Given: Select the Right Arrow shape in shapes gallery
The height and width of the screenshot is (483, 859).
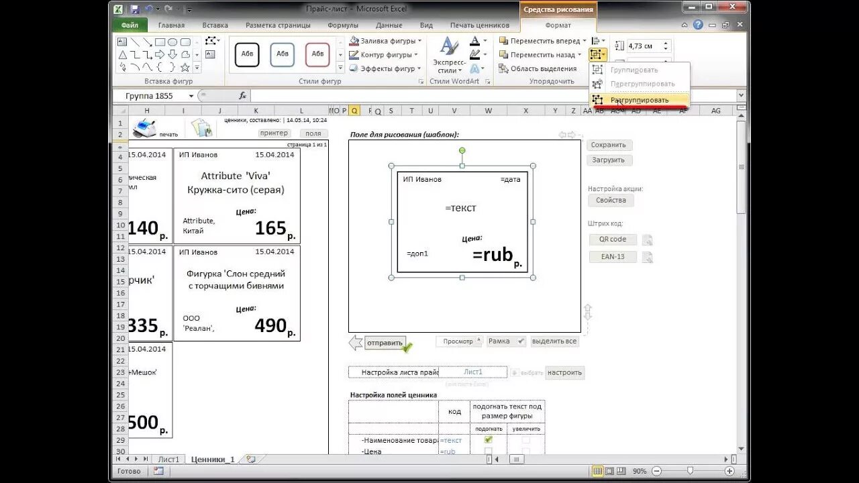Looking at the screenshot, I should (x=160, y=54).
